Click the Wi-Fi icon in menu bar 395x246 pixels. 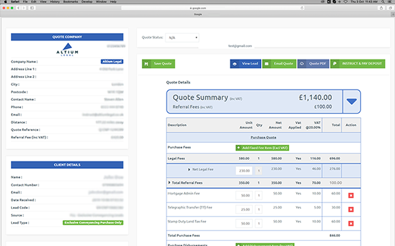pyautogui.click(x=345, y=2)
